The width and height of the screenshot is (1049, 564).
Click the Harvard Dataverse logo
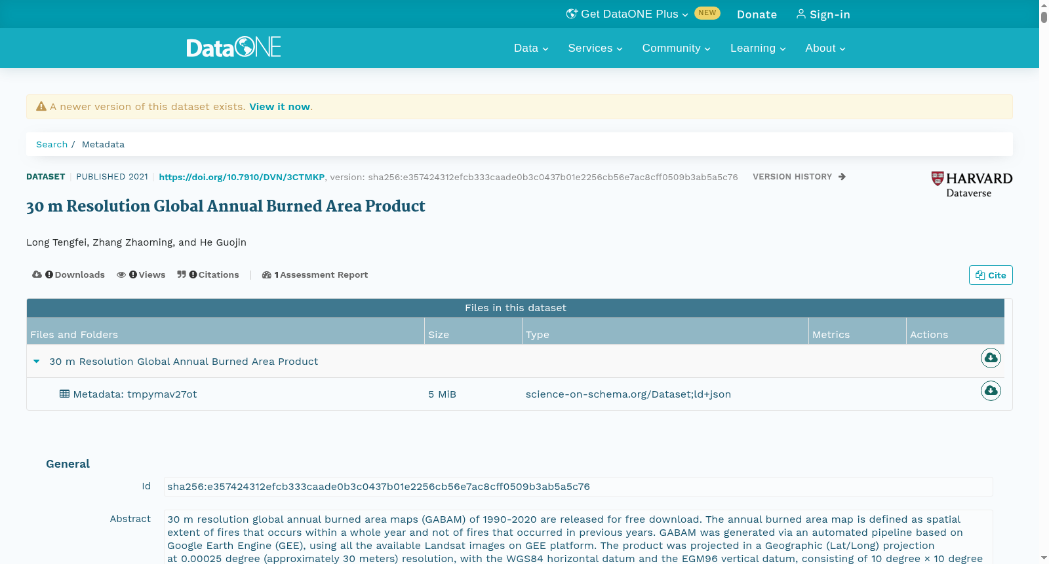click(x=972, y=184)
